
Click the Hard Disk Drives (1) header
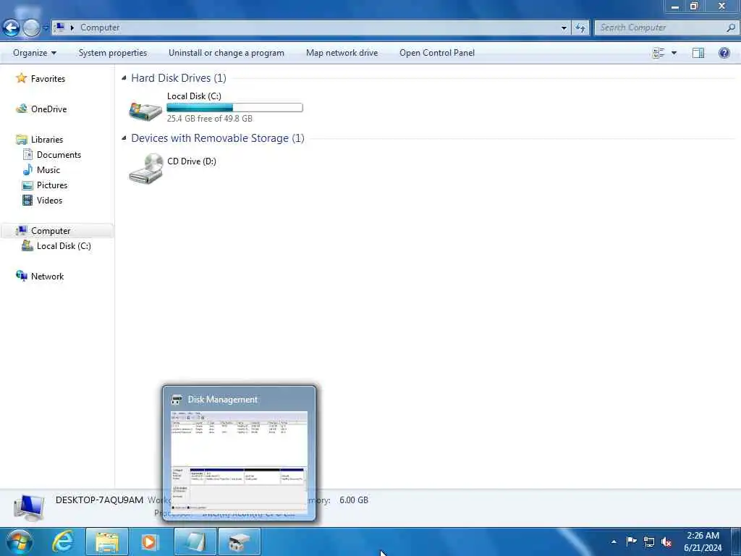pyautogui.click(x=179, y=78)
